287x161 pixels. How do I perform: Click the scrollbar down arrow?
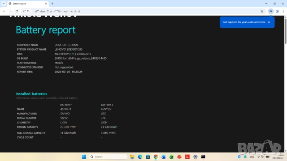285,151
